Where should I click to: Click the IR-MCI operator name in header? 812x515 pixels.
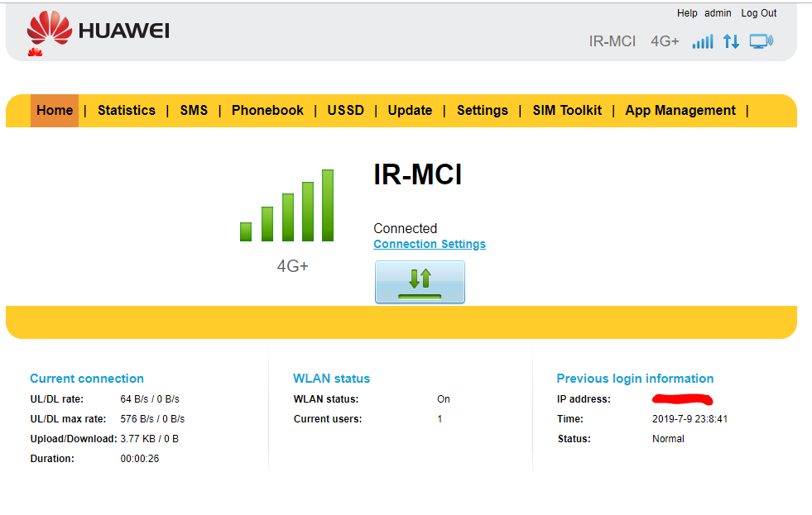pyautogui.click(x=613, y=41)
